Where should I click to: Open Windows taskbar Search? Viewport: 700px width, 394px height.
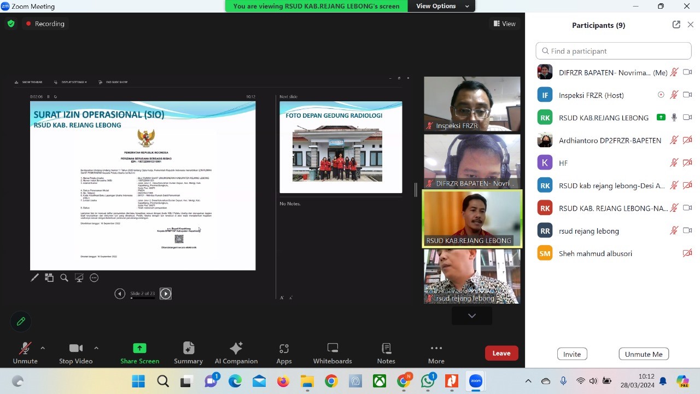(162, 381)
